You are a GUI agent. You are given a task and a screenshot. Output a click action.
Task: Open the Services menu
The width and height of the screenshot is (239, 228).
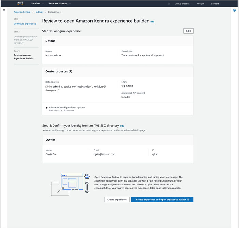pyautogui.click(x=38, y=3)
